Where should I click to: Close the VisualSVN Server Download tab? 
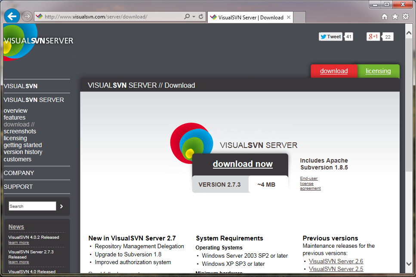288,17
